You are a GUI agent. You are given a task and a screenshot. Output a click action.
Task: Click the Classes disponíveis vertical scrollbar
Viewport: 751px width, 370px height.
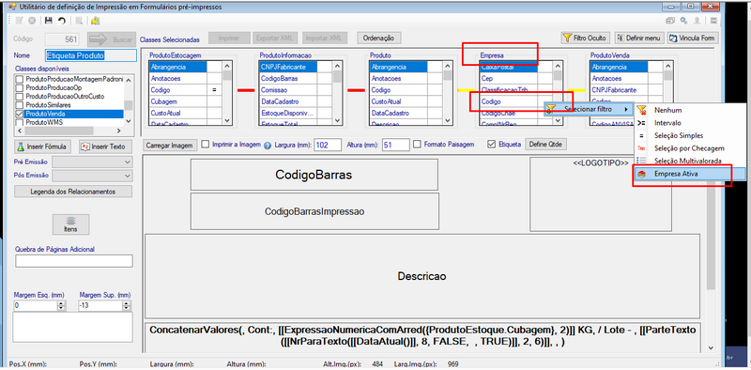point(129,100)
